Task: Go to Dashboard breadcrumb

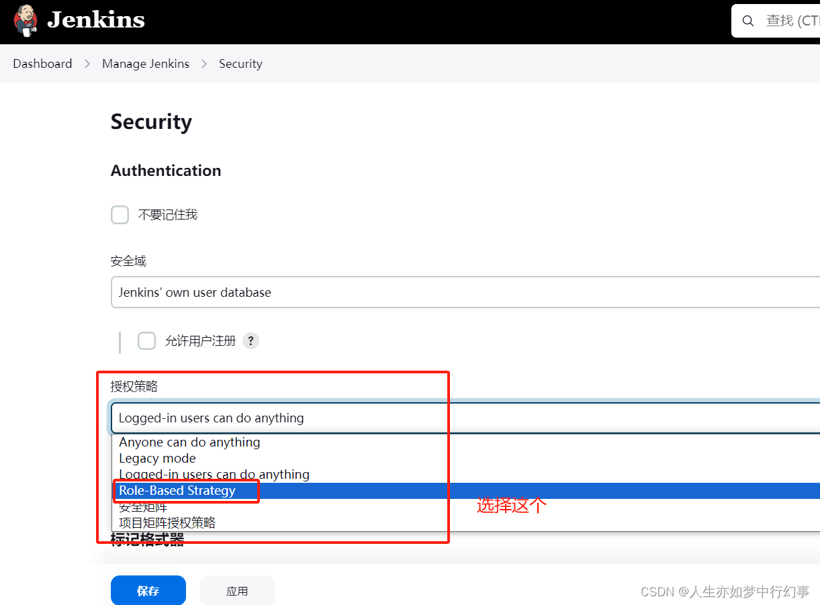Action: click(x=42, y=64)
